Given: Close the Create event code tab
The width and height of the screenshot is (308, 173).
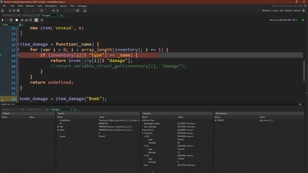Looking at the screenshot, I should 23,25.
